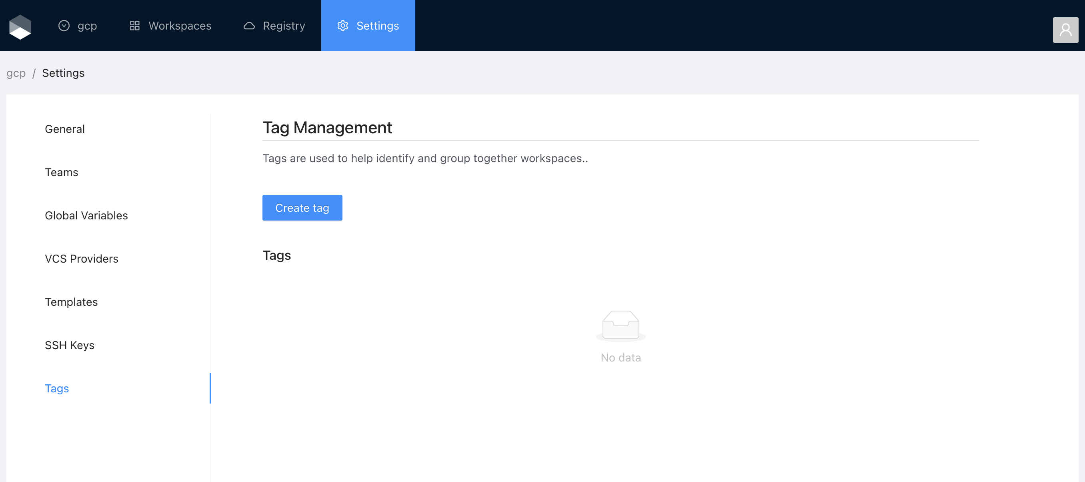
Task: Open the Teams settings tab
Action: click(62, 172)
